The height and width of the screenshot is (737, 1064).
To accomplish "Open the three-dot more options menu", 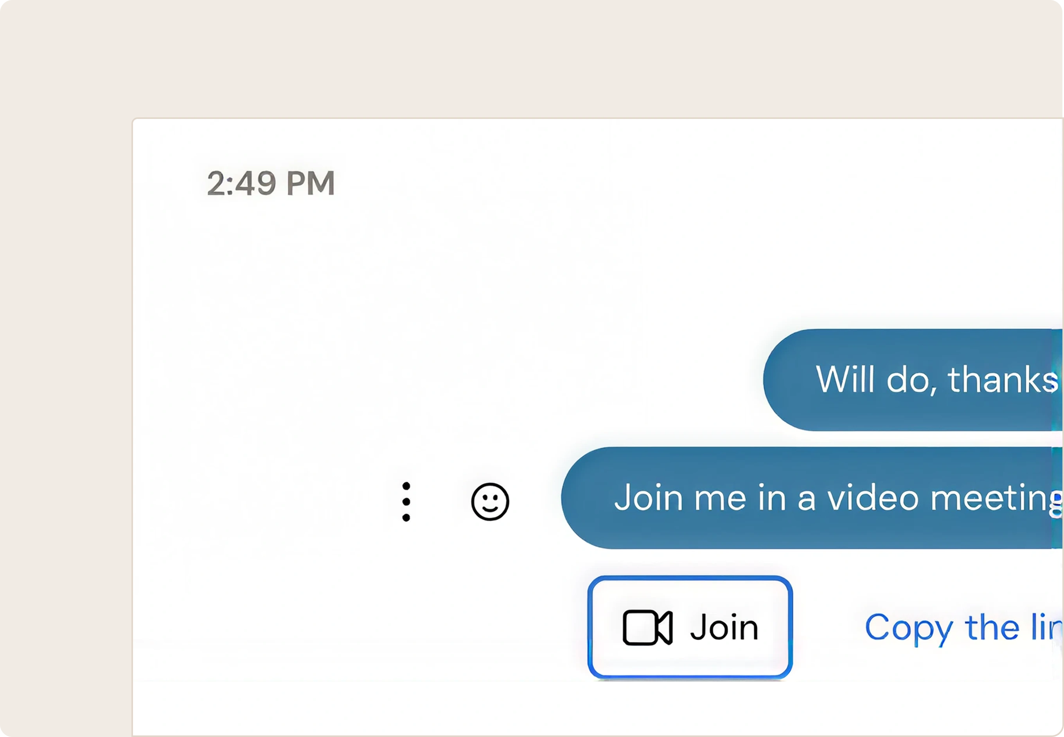I will click(406, 502).
